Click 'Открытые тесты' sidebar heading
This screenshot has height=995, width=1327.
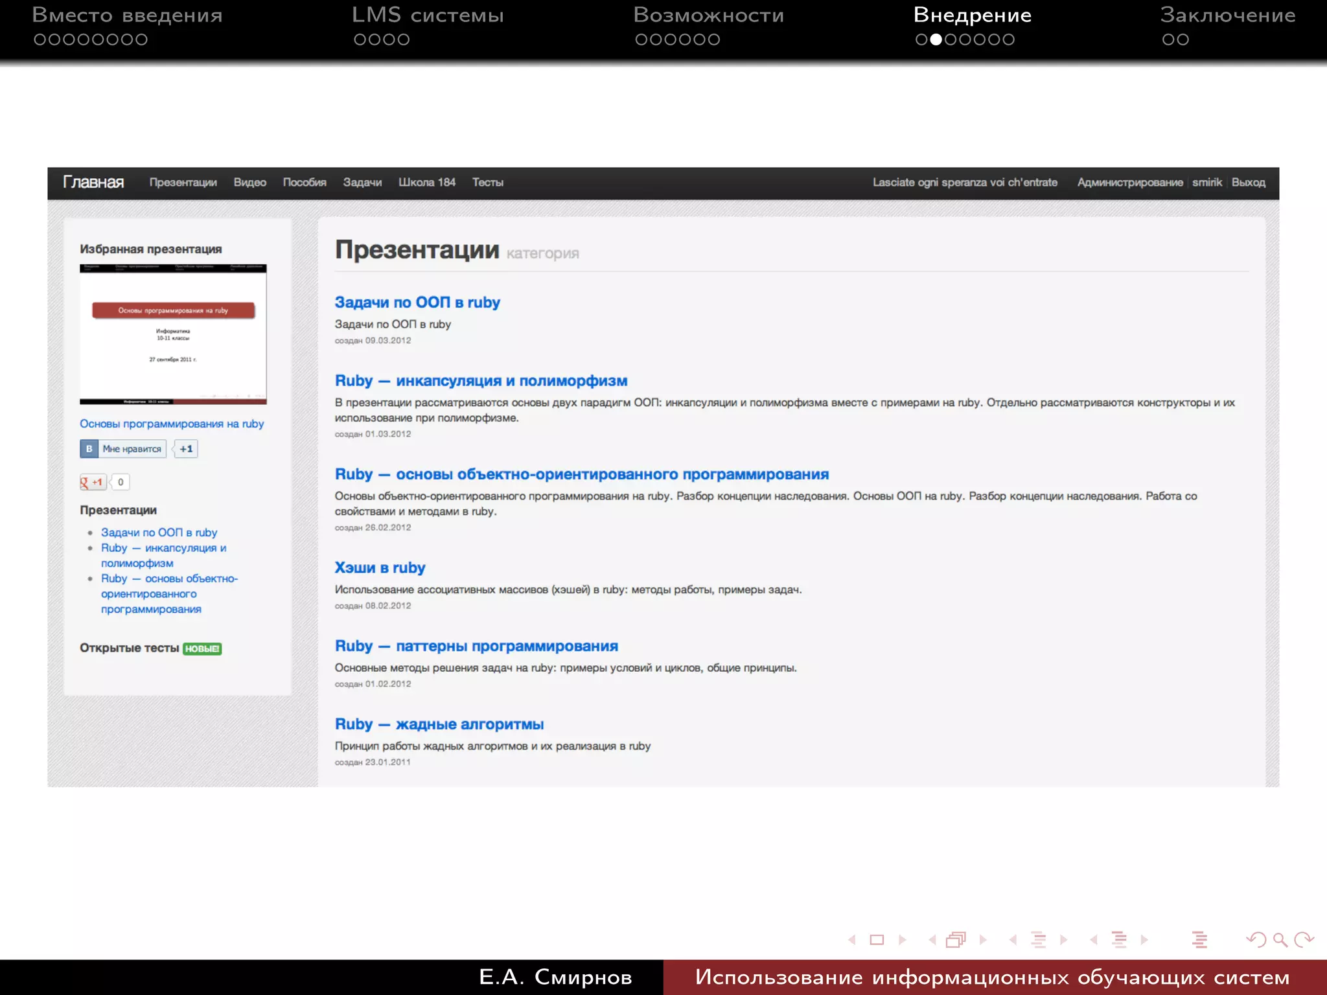(x=130, y=648)
